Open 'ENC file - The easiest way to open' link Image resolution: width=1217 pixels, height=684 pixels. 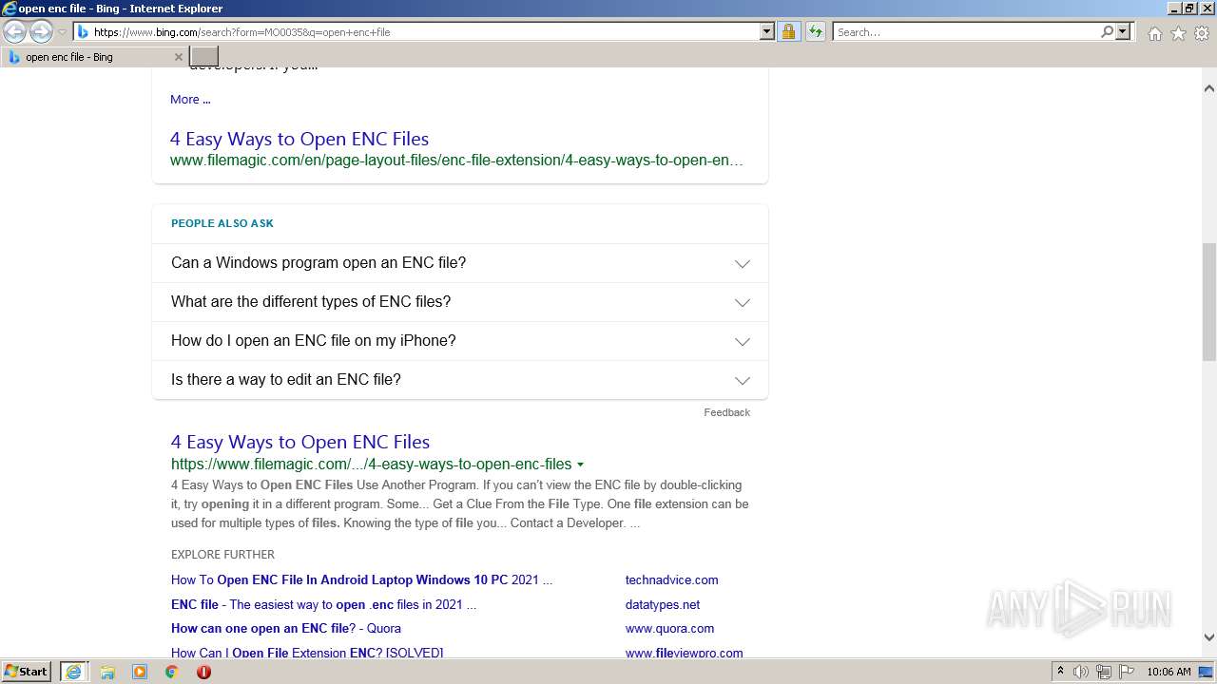[323, 604]
